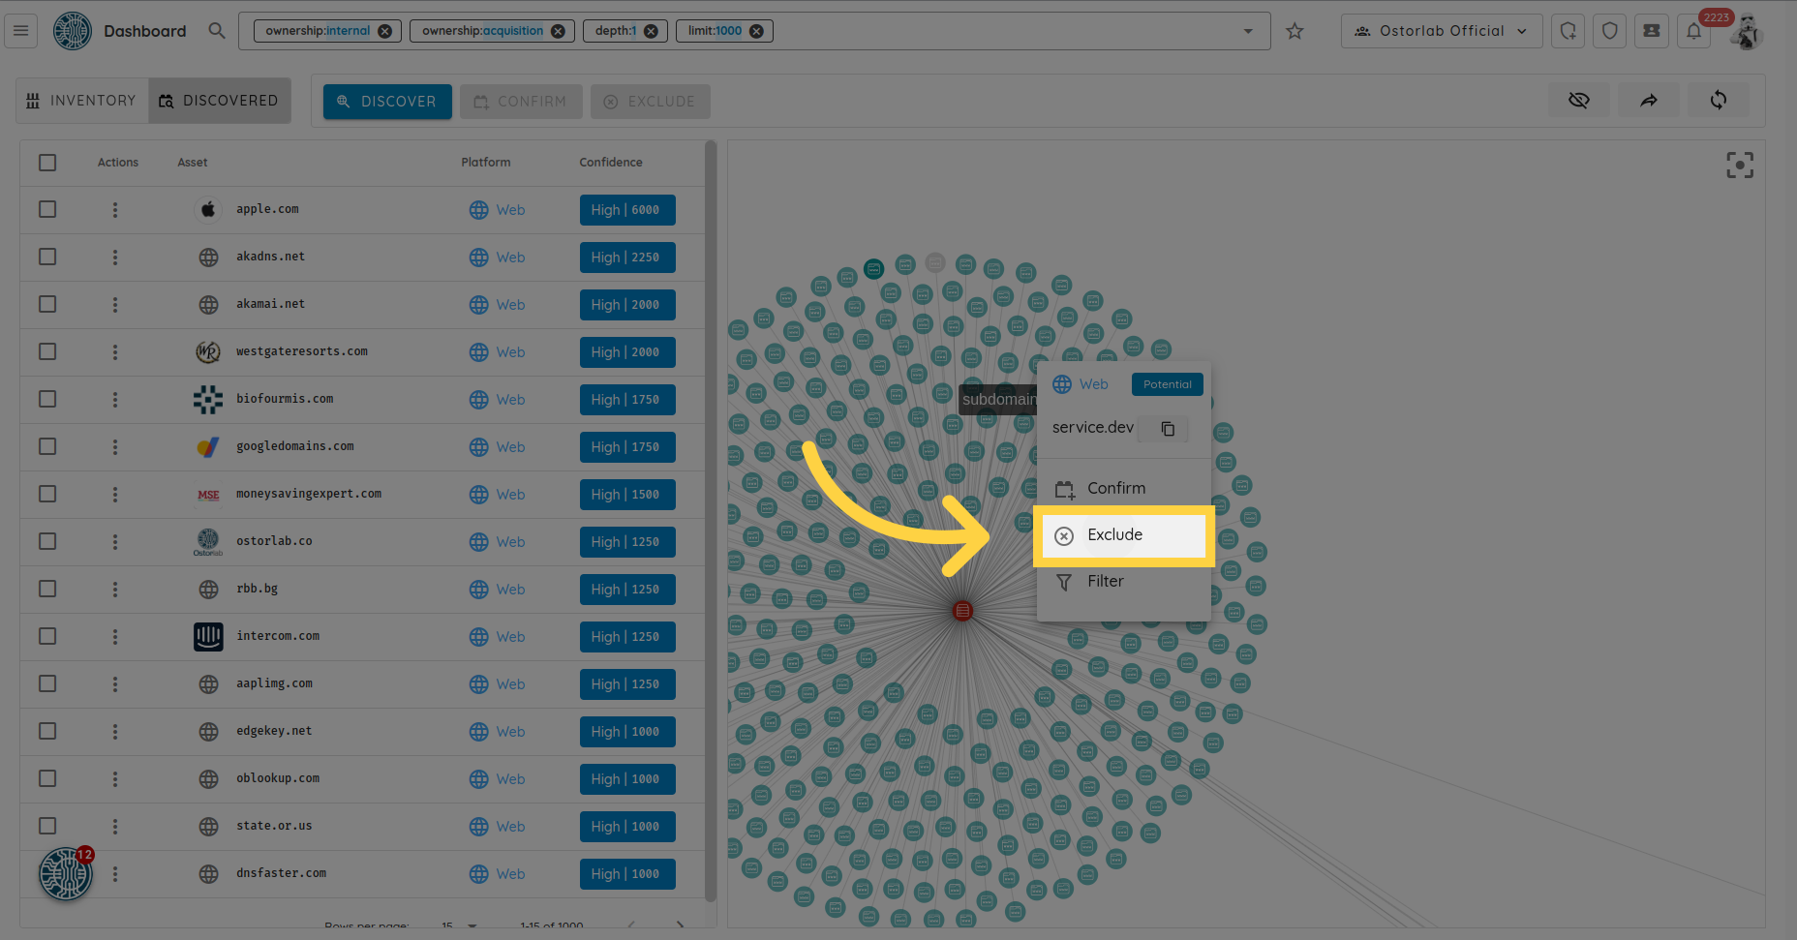Viewport: 1797px width, 940px height.
Task: Click the refresh sync icon
Action: point(1718,100)
